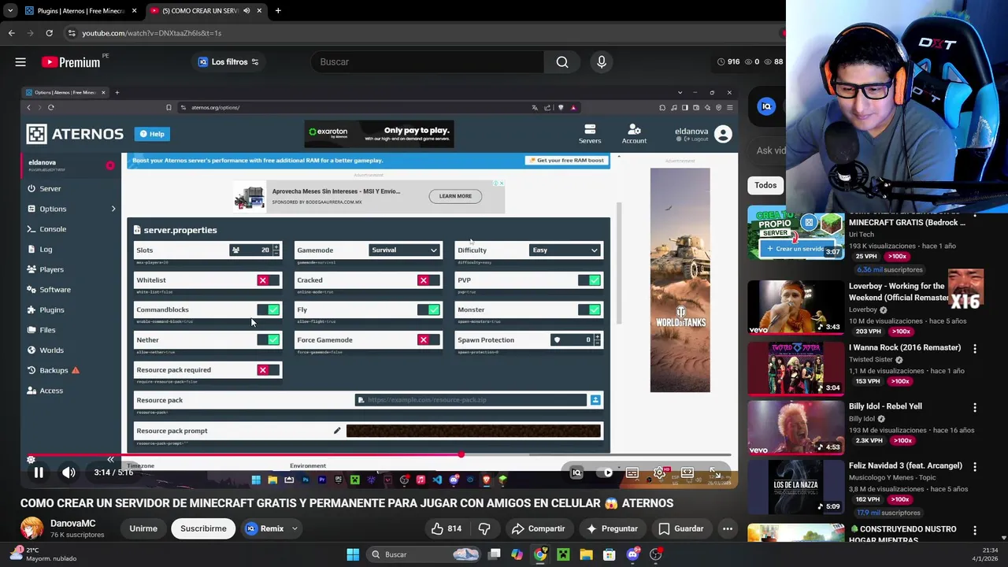Open Microsoft Store from taskbar
This screenshot has width=1008, height=567.
[609, 554]
